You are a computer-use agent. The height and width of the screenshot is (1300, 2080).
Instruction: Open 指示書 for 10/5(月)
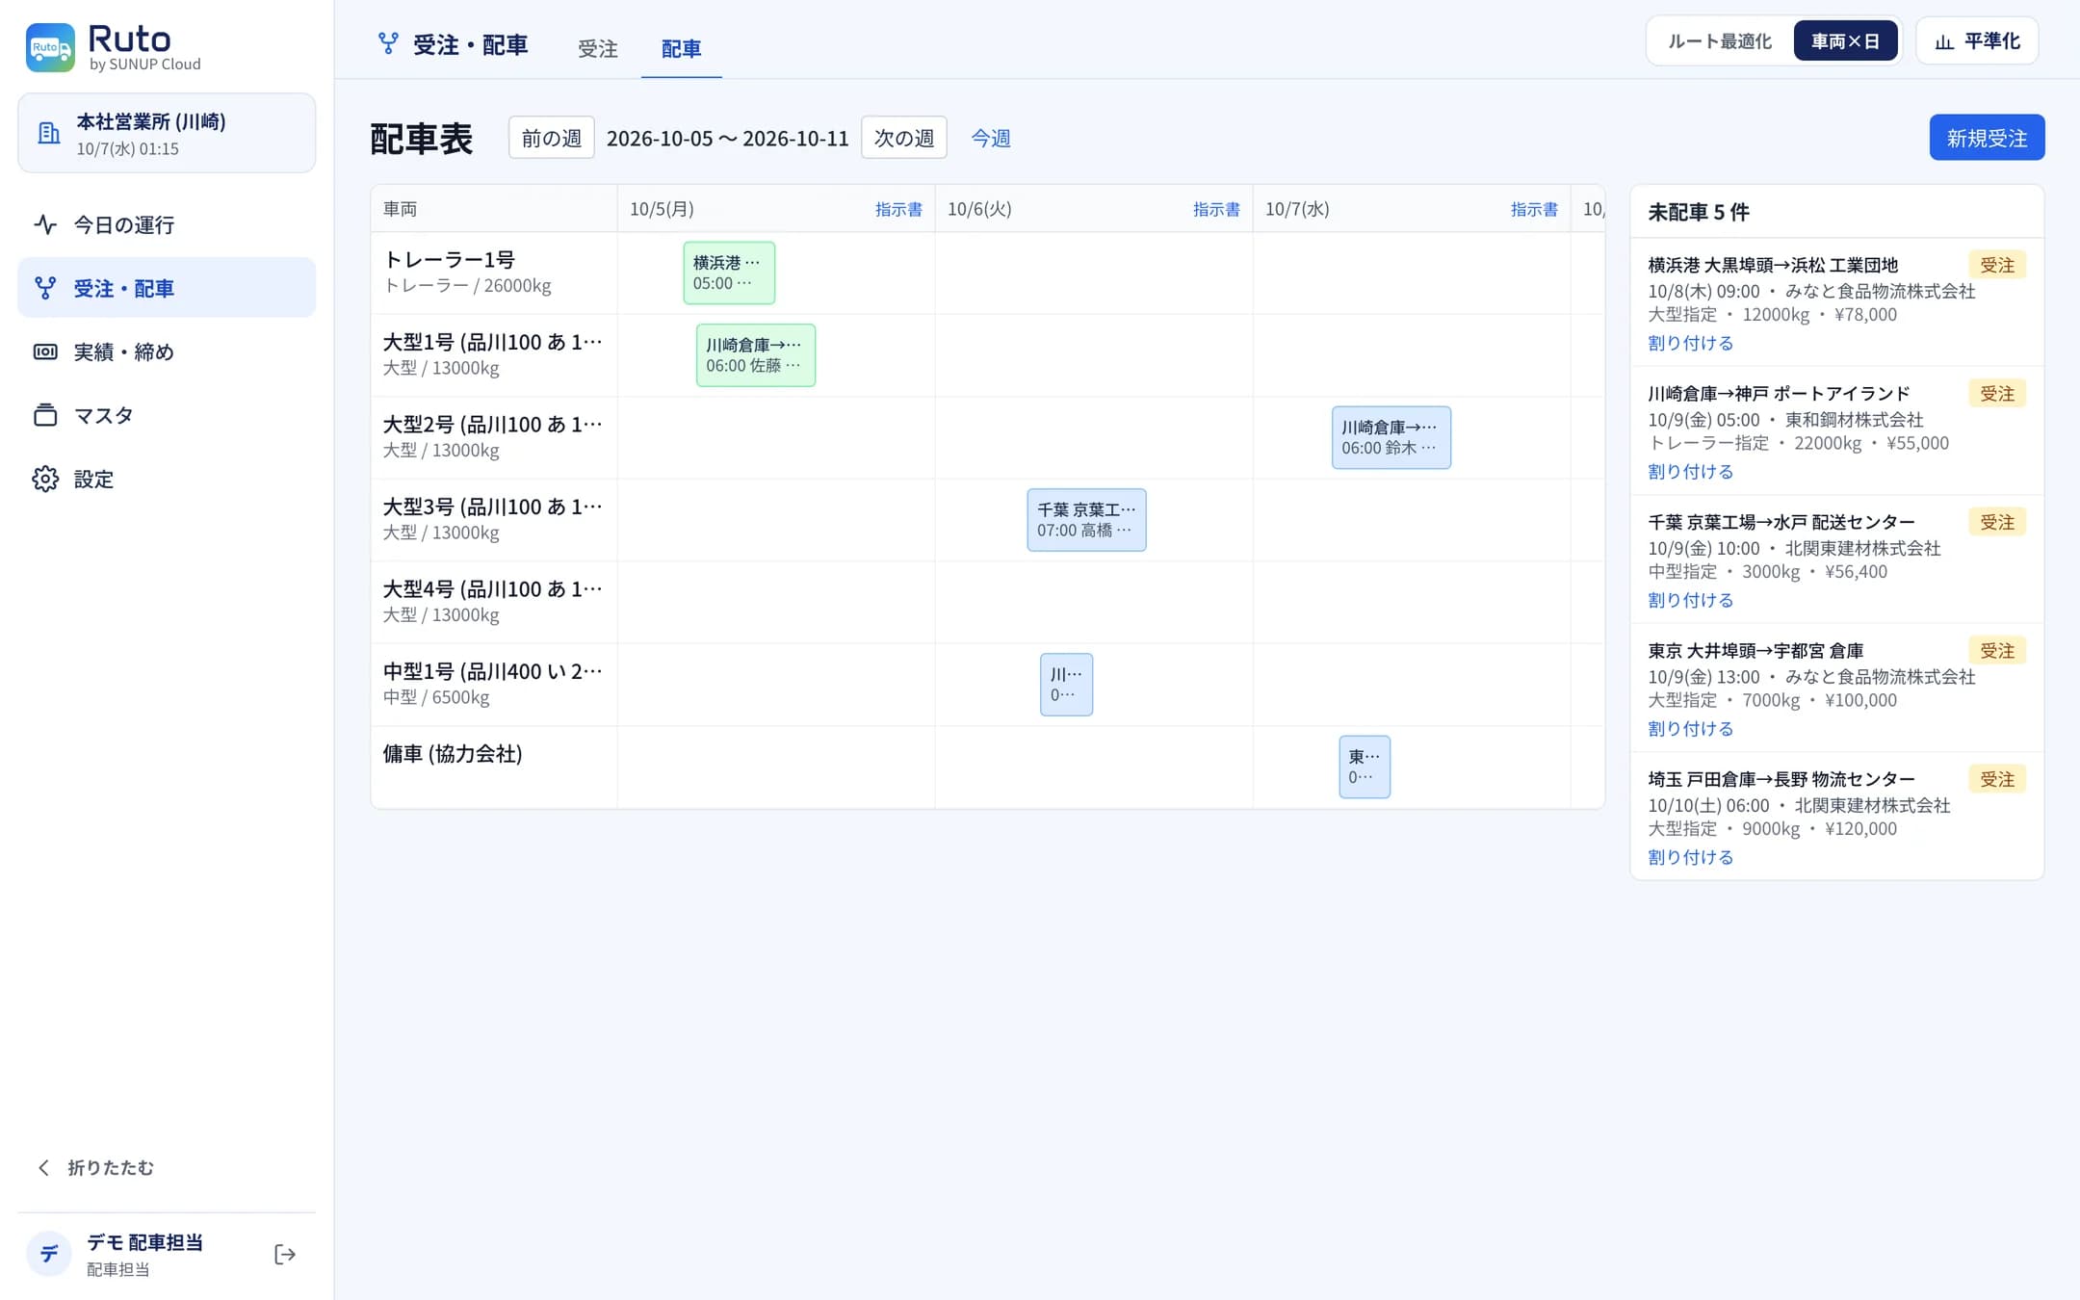coord(898,209)
